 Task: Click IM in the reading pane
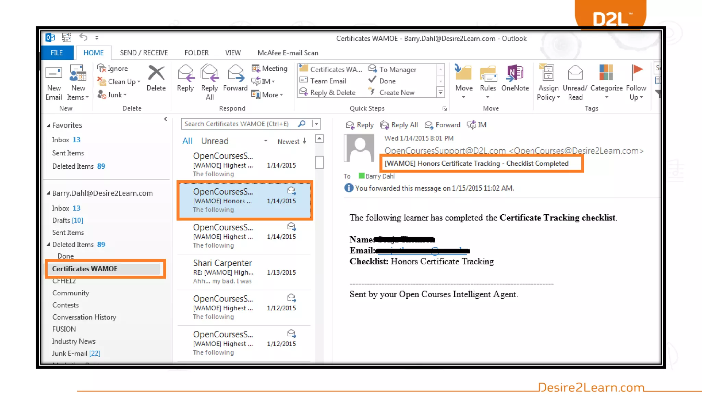(x=476, y=125)
